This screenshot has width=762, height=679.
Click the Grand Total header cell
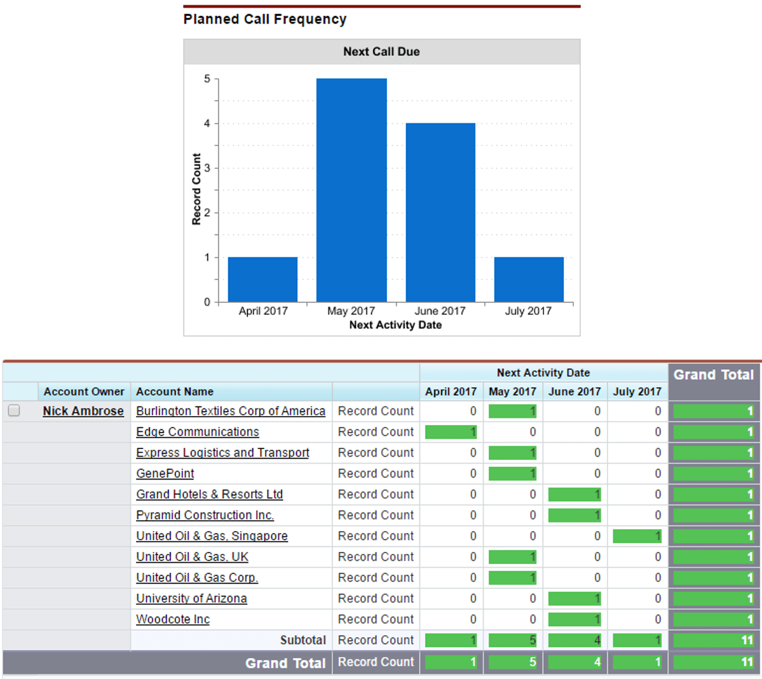click(x=714, y=375)
